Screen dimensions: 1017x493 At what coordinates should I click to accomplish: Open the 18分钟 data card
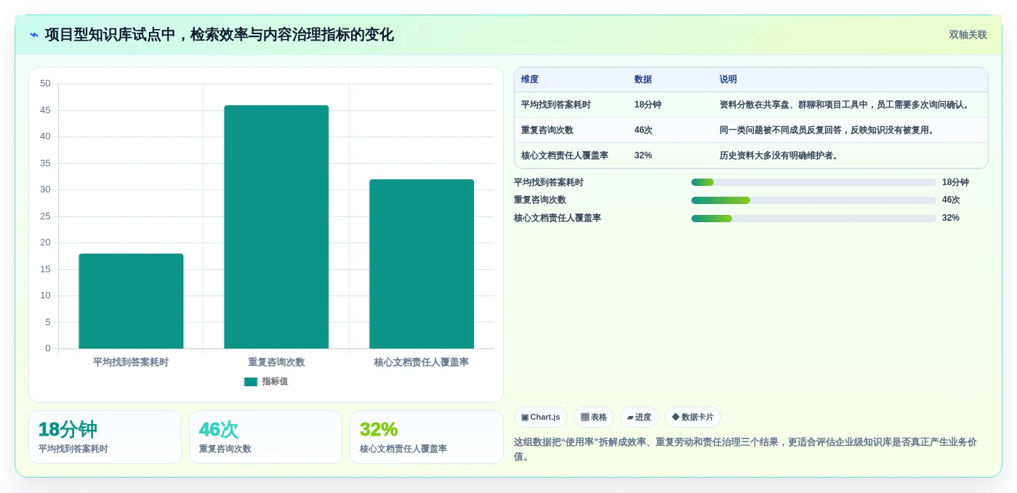tap(105, 437)
